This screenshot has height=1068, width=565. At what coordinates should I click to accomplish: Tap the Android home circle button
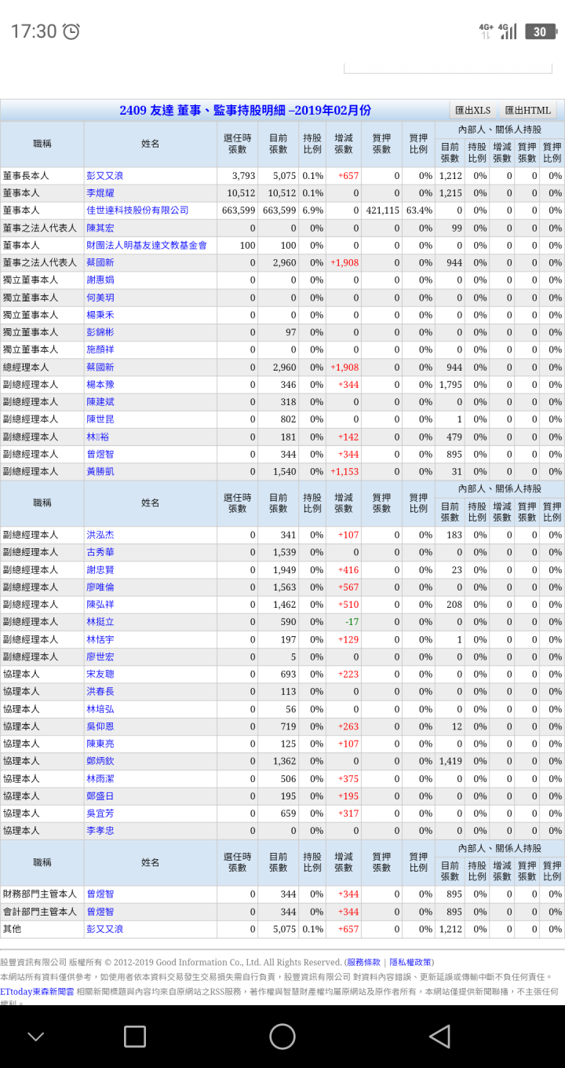282,1036
